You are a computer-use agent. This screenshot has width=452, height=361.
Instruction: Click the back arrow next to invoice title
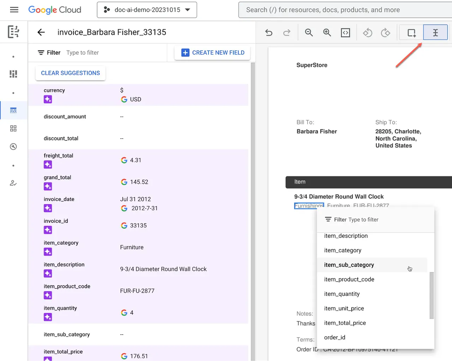tap(41, 32)
